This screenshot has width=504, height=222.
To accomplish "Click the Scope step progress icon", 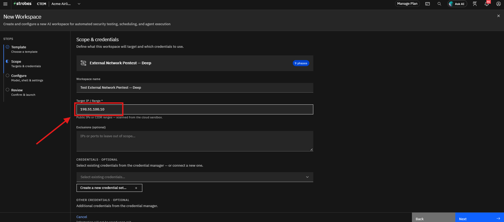I will click(8, 61).
